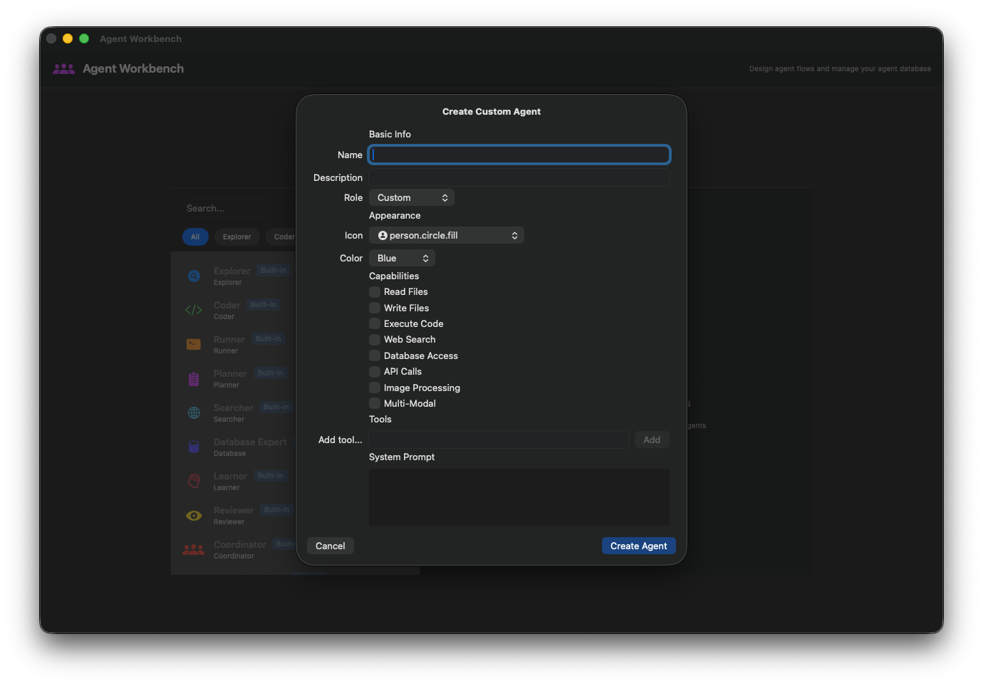Click the Create Agent button
The height and width of the screenshot is (686, 983).
pos(638,546)
